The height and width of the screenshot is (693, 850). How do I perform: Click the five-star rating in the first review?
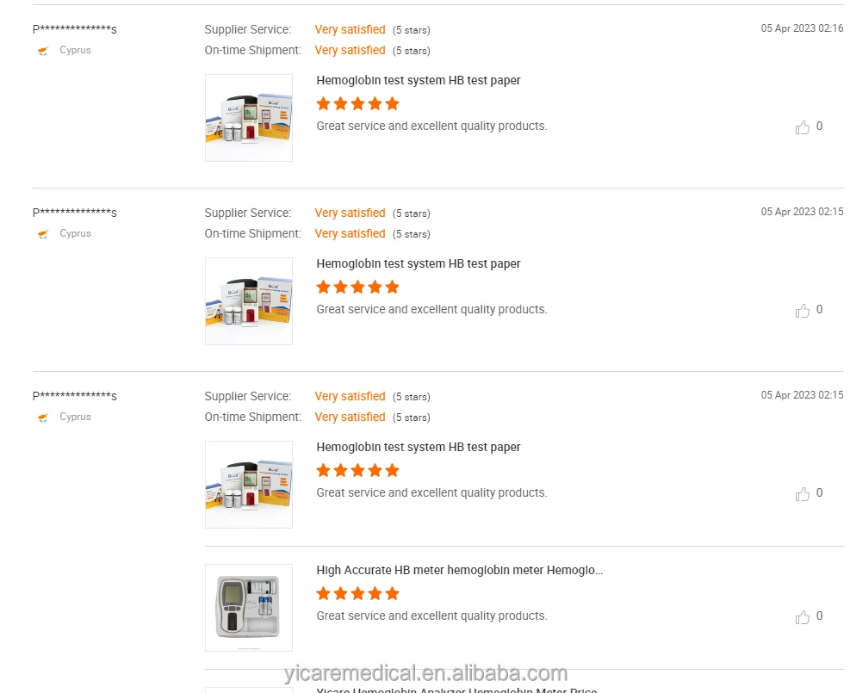357,103
